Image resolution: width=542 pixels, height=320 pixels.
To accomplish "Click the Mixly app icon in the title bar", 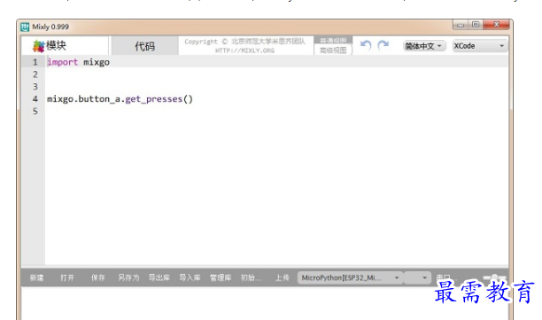I will 25,27.
